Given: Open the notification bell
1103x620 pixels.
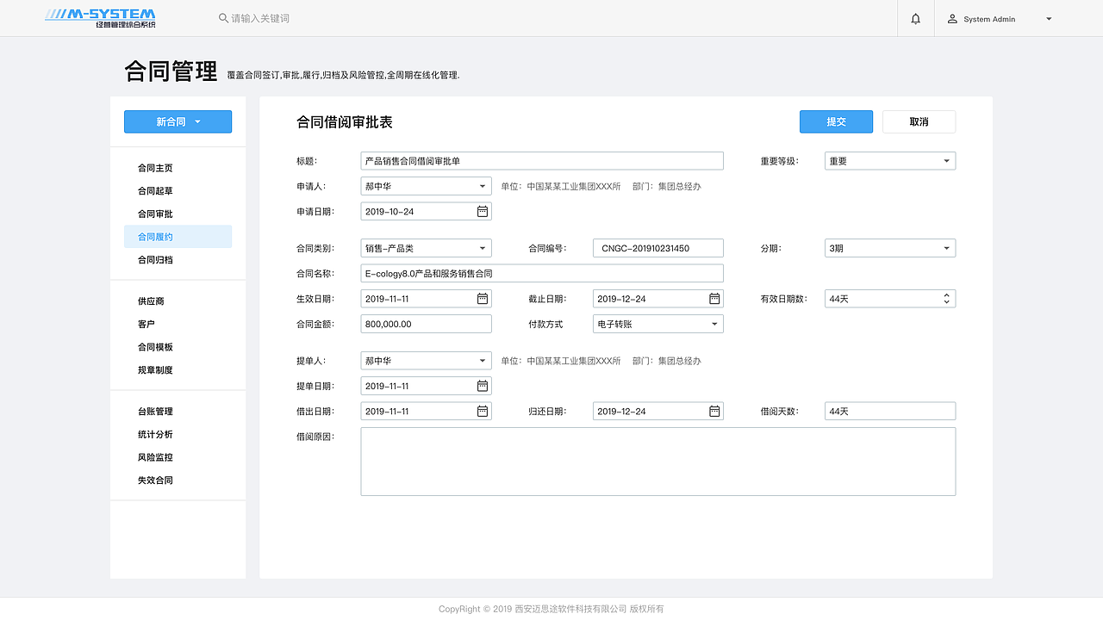Looking at the screenshot, I should [915, 18].
